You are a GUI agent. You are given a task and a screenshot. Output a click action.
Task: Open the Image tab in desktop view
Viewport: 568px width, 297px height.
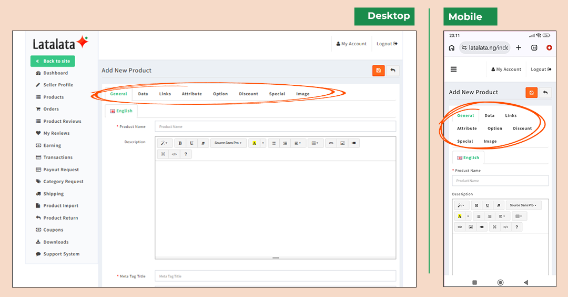[303, 94]
